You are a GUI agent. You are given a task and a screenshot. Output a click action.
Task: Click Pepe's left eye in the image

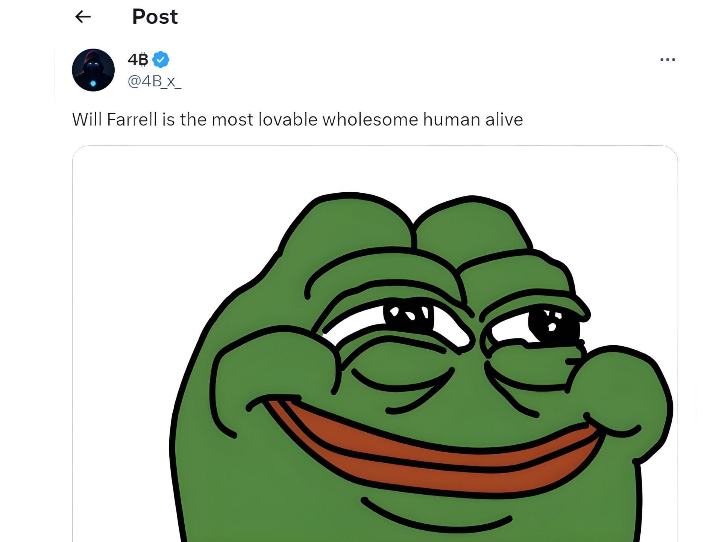[x=408, y=316]
